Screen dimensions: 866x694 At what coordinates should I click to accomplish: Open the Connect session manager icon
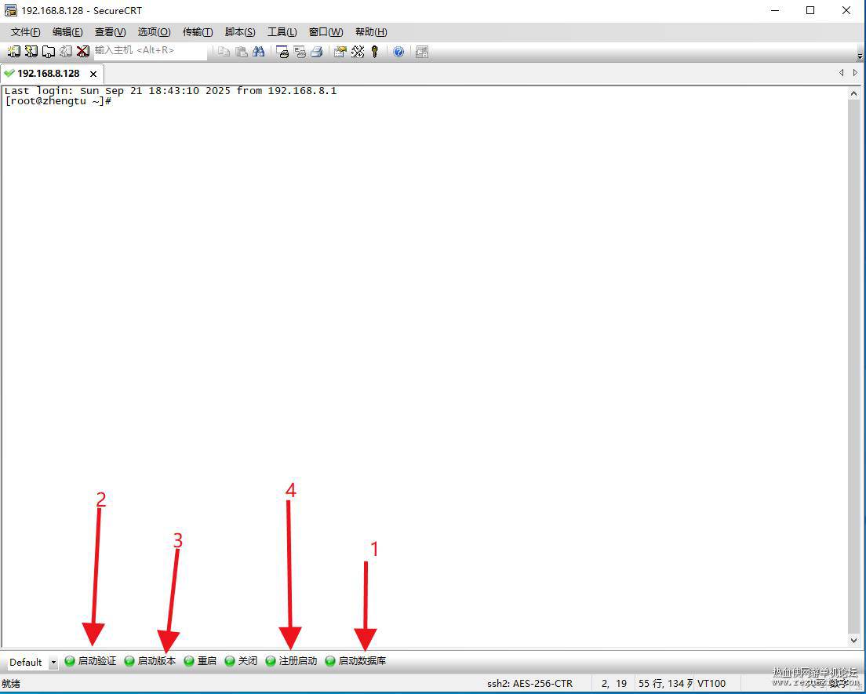click(x=14, y=51)
